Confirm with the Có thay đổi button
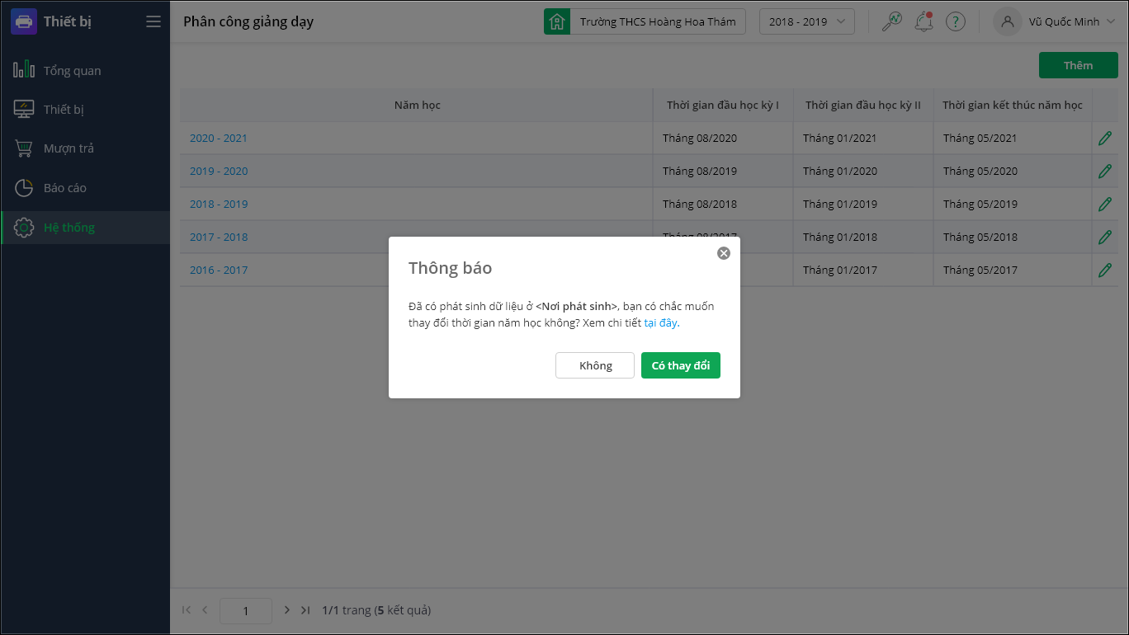The image size is (1129, 635). pyautogui.click(x=680, y=365)
